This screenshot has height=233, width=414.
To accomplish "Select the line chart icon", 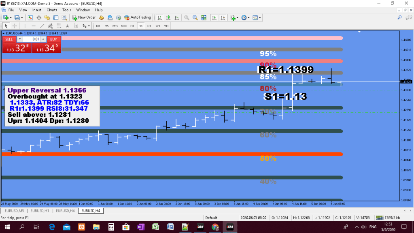I will click(x=176, y=18).
